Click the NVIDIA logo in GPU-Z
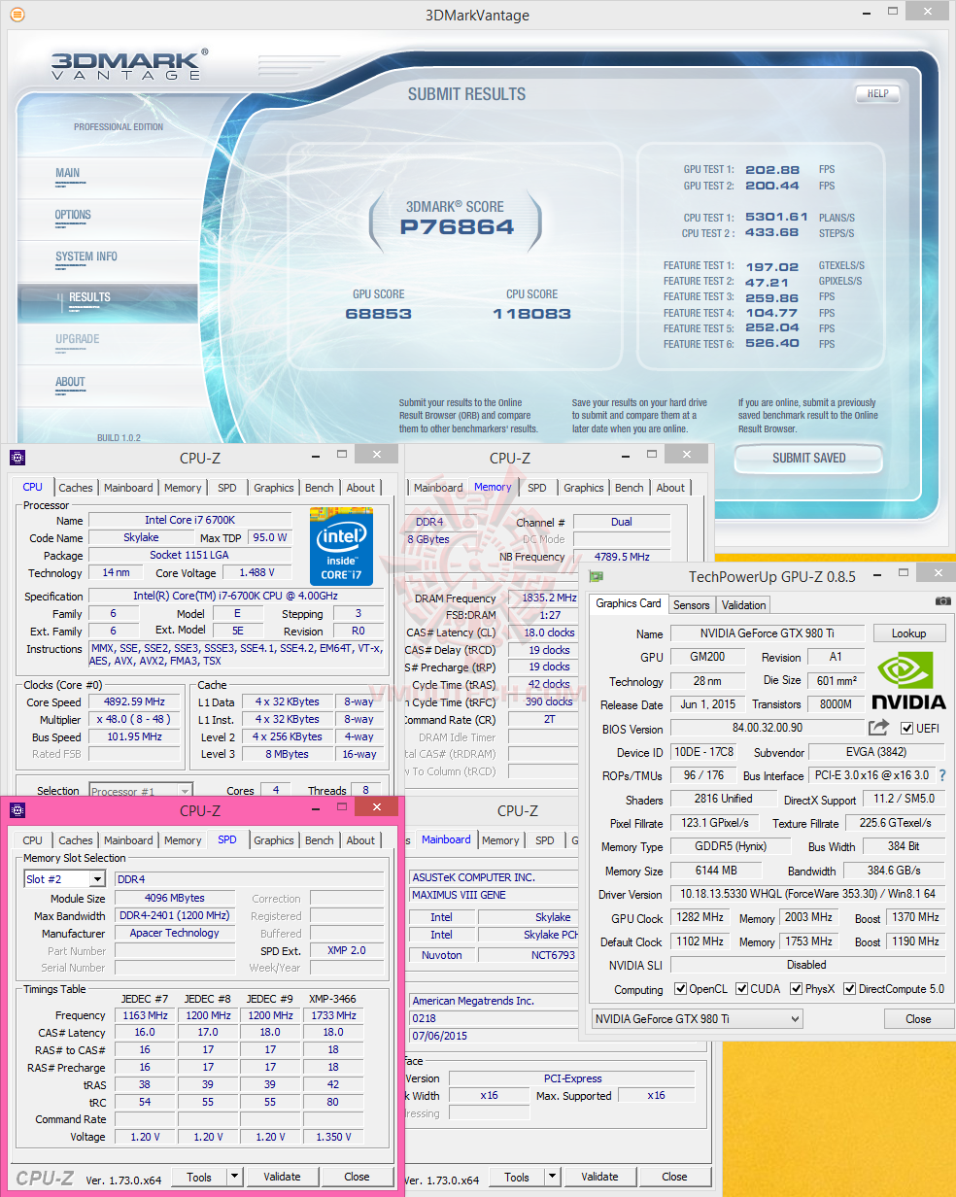 (906, 680)
